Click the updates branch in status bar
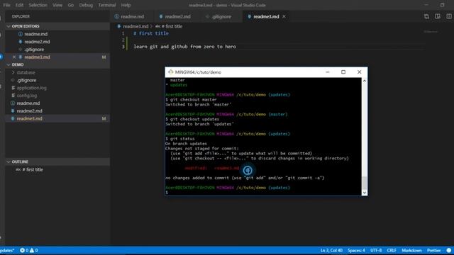 tap(7, 250)
